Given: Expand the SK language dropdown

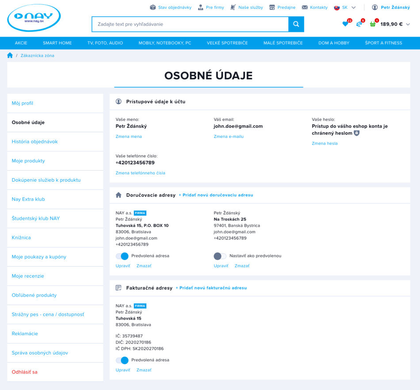Looking at the screenshot, I should click(x=353, y=8).
